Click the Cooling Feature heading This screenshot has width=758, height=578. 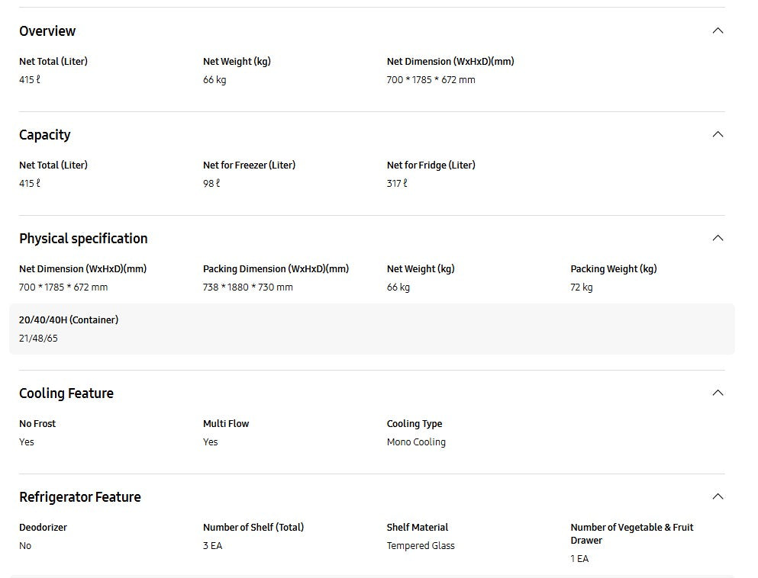tap(66, 393)
